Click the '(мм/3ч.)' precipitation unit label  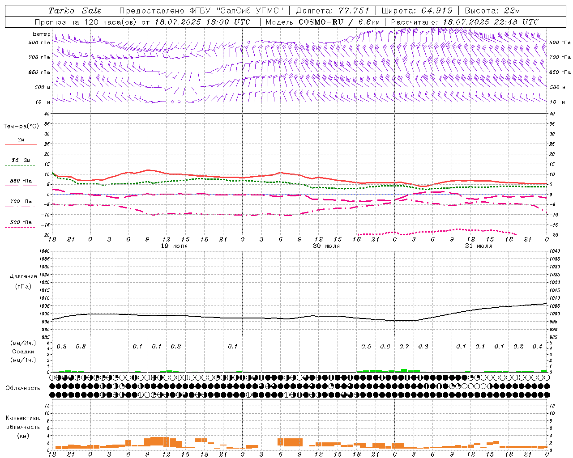coord(24,343)
